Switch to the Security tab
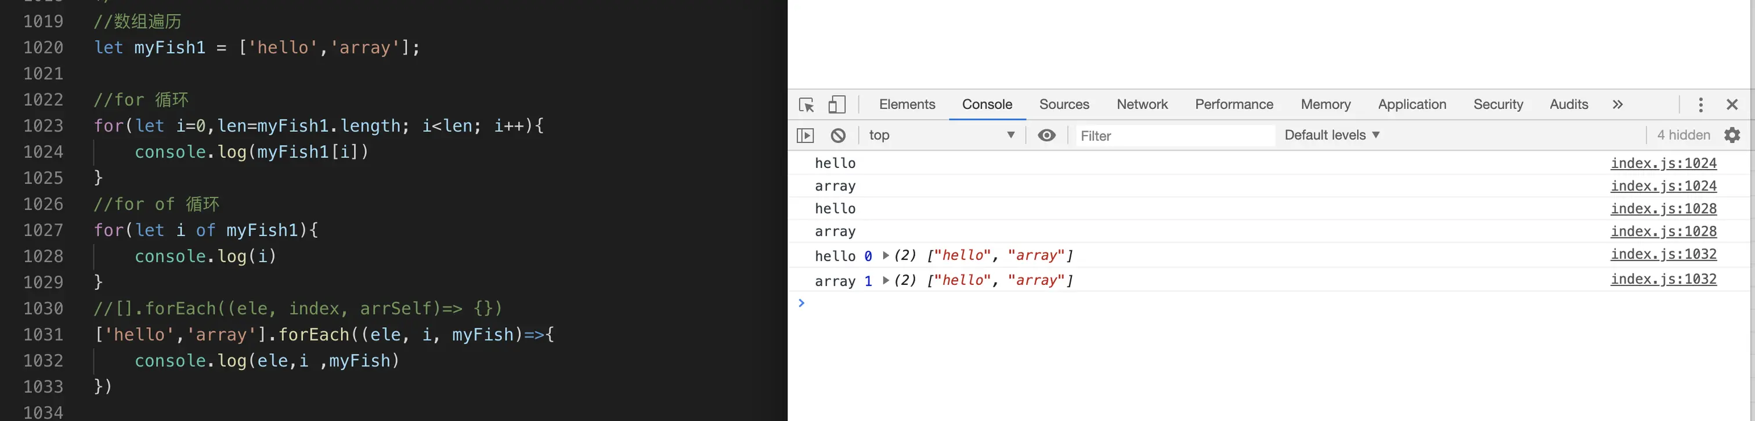This screenshot has height=421, width=1755. [x=1497, y=105]
